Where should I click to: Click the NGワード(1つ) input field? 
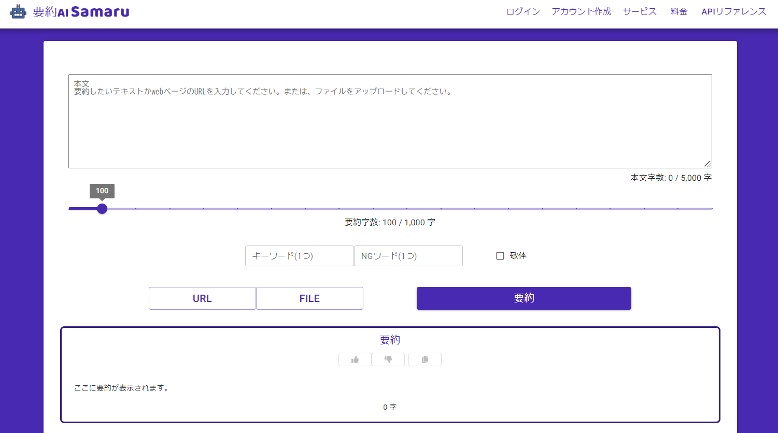[x=408, y=255]
